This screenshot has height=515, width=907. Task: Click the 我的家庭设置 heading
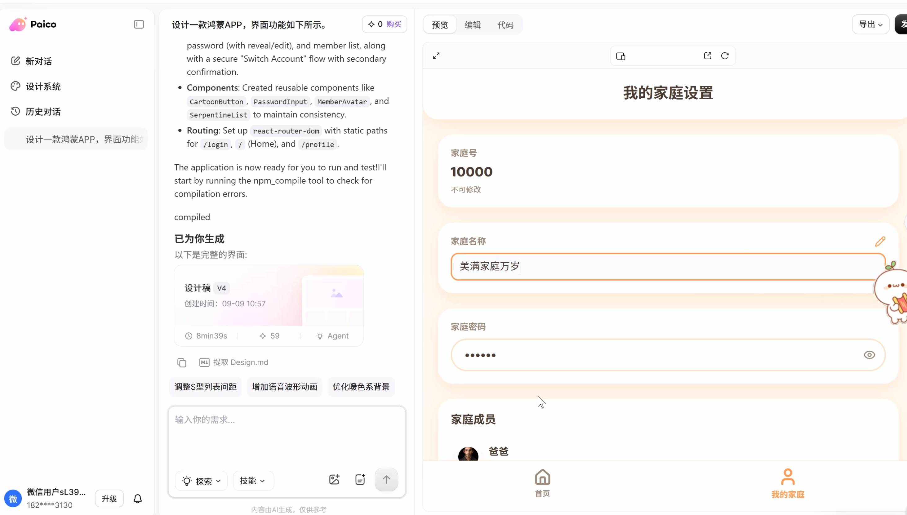pyautogui.click(x=668, y=93)
